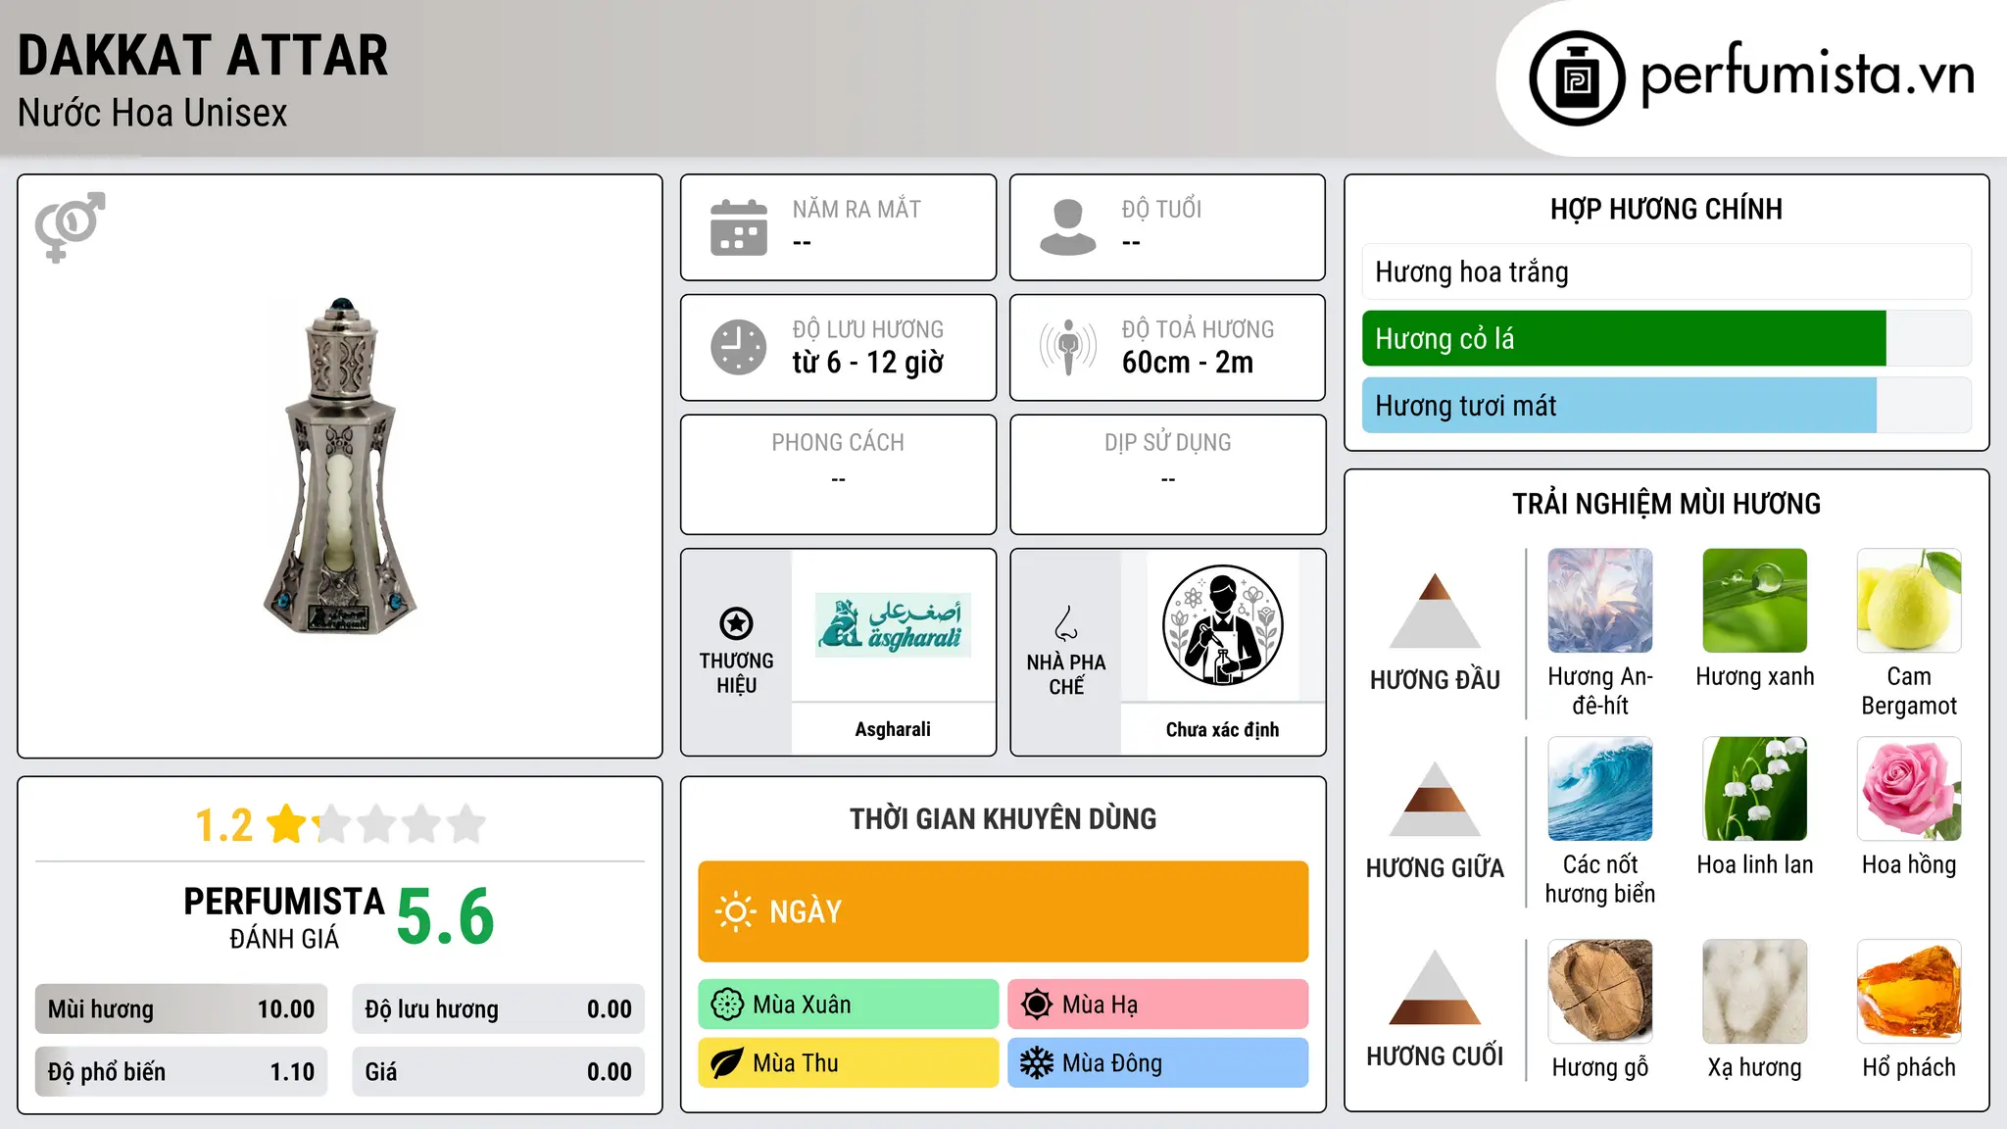The height and width of the screenshot is (1129, 2007).
Task: Click the DỊP SỬ DỤNG card
Action: click(1167, 474)
